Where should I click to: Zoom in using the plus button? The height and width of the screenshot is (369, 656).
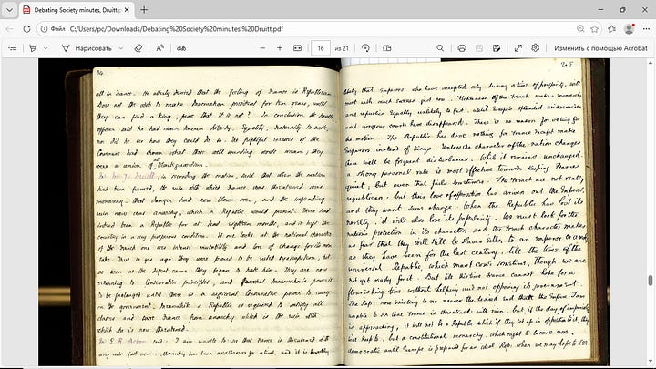[x=280, y=48]
